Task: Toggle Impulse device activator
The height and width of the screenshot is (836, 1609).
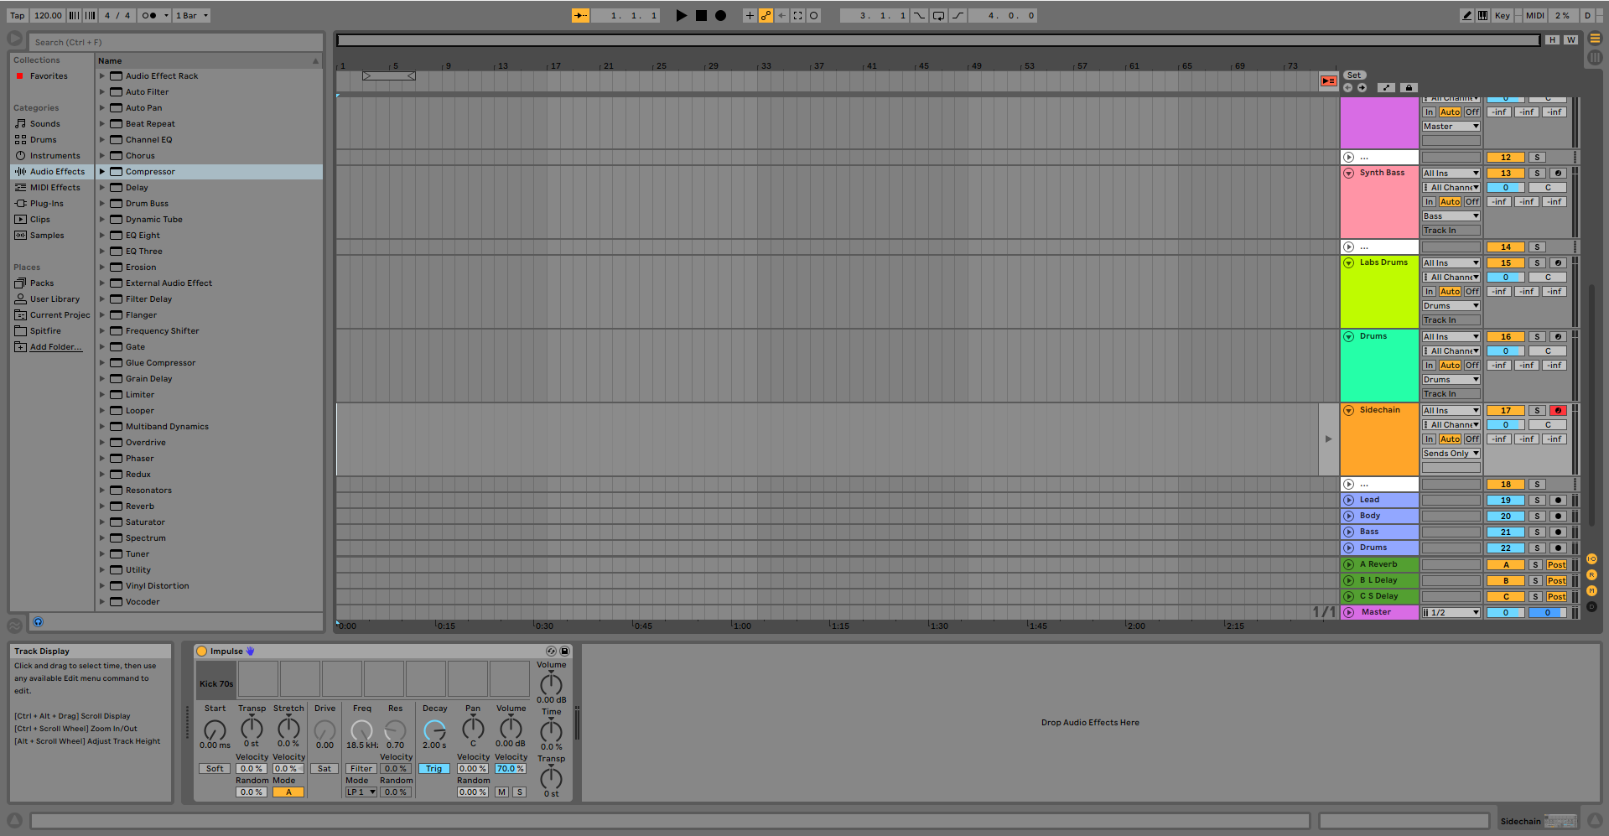Action: [202, 652]
